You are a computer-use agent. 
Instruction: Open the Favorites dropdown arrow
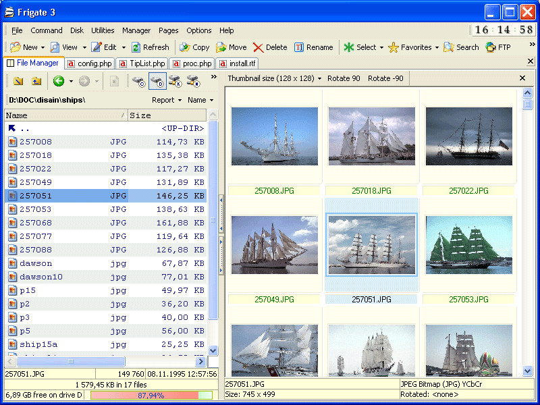point(437,47)
